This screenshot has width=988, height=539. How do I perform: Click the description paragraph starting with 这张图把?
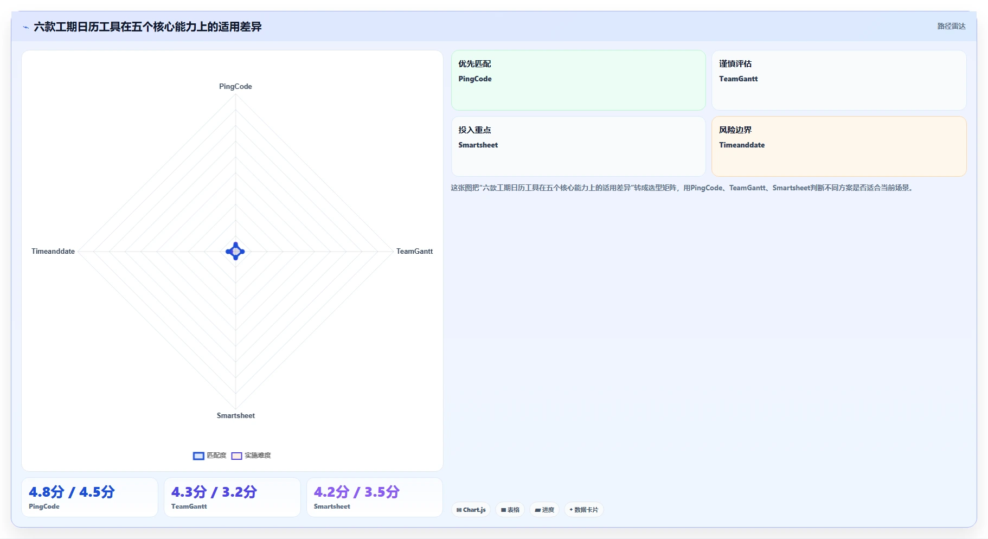click(683, 188)
